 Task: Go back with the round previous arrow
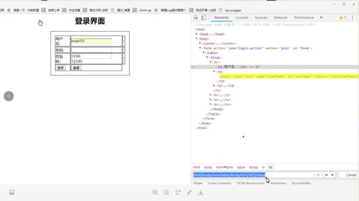(x=9, y=96)
